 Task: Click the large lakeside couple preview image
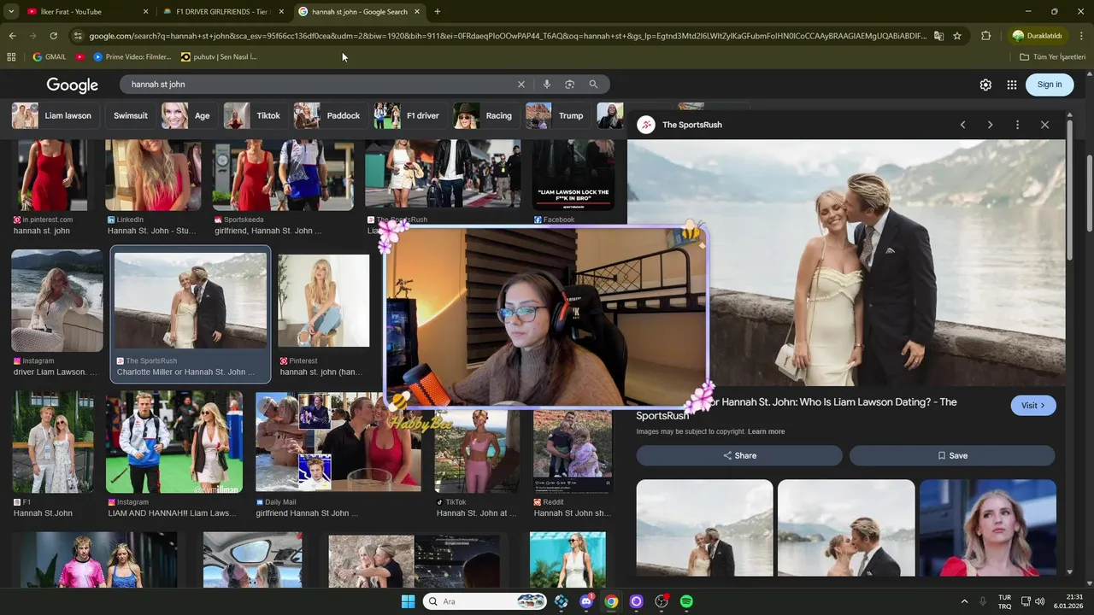846,263
